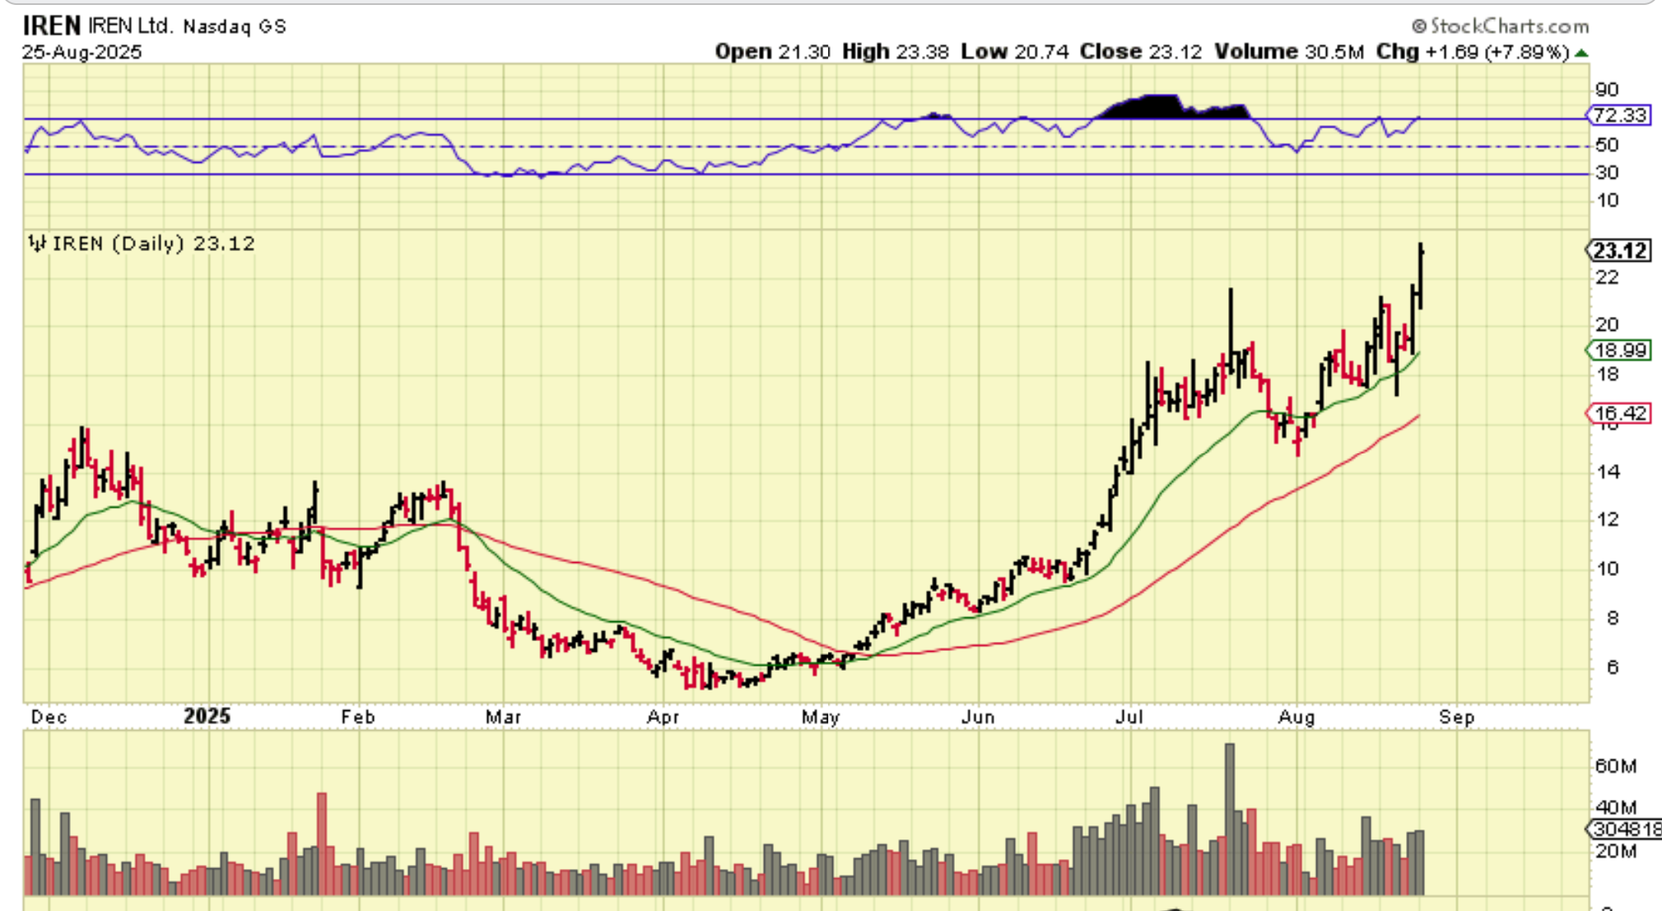Viewport: 1662px width, 911px height.
Task: Click the latest price bar at chart top
Action: pos(1421,276)
